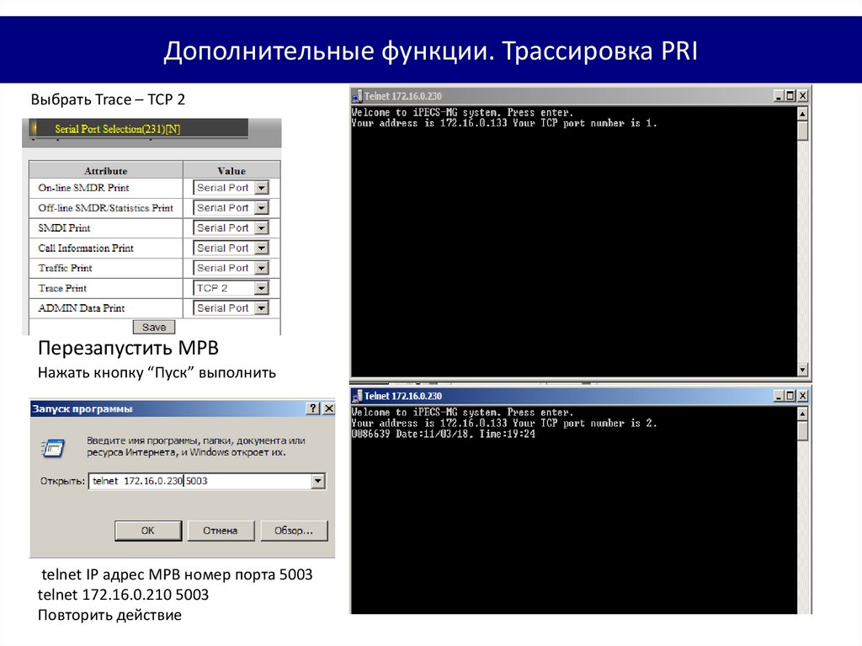Maximize the lower Telnet window

[x=790, y=396]
